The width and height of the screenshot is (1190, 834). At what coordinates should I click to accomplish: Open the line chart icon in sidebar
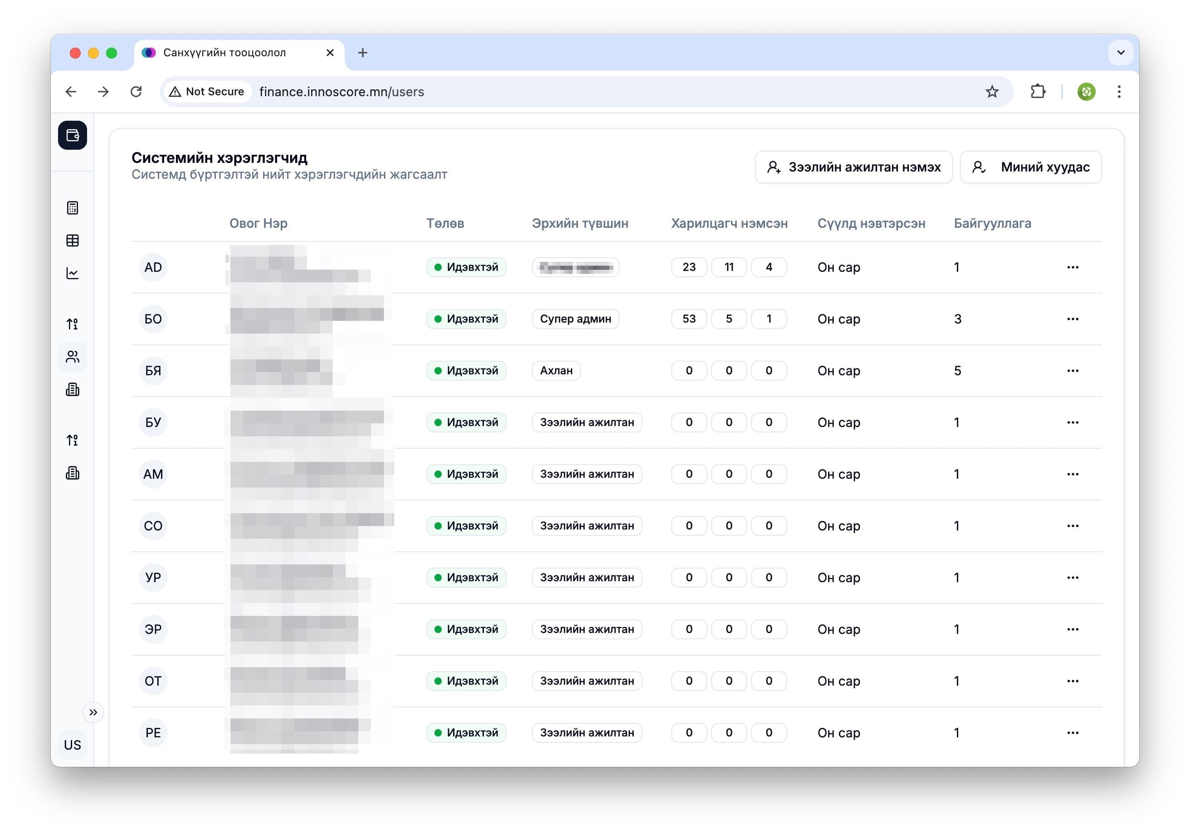point(73,273)
